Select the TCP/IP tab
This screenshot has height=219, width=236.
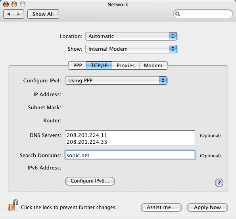[x=99, y=65]
